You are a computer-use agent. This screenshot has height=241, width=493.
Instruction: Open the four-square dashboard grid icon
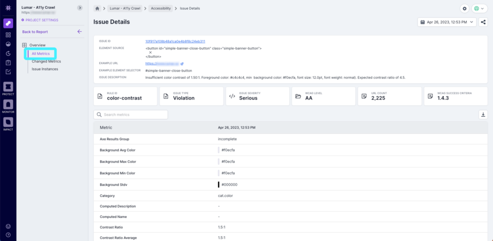click(8, 35)
